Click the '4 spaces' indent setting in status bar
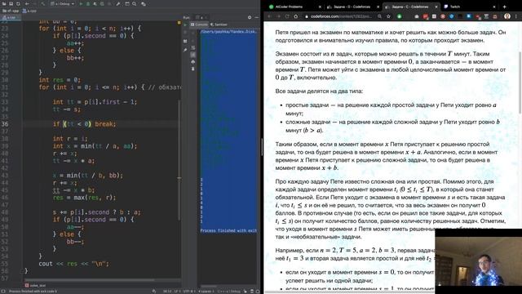 click(206, 292)
